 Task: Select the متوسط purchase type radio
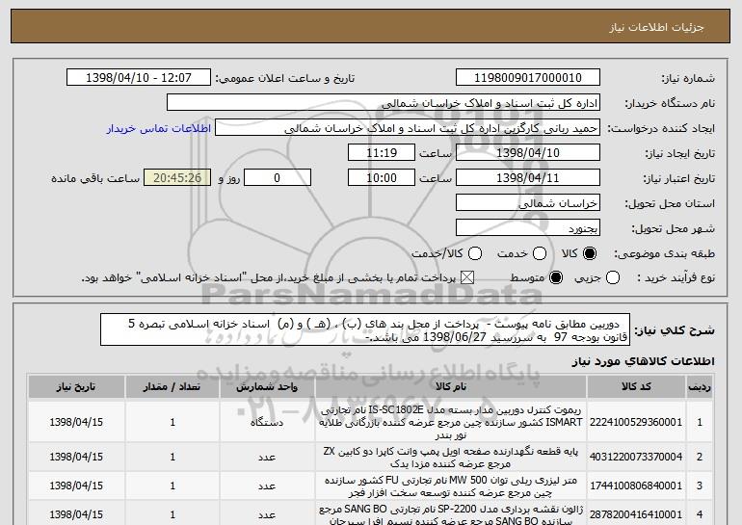[x=556, y=277]
